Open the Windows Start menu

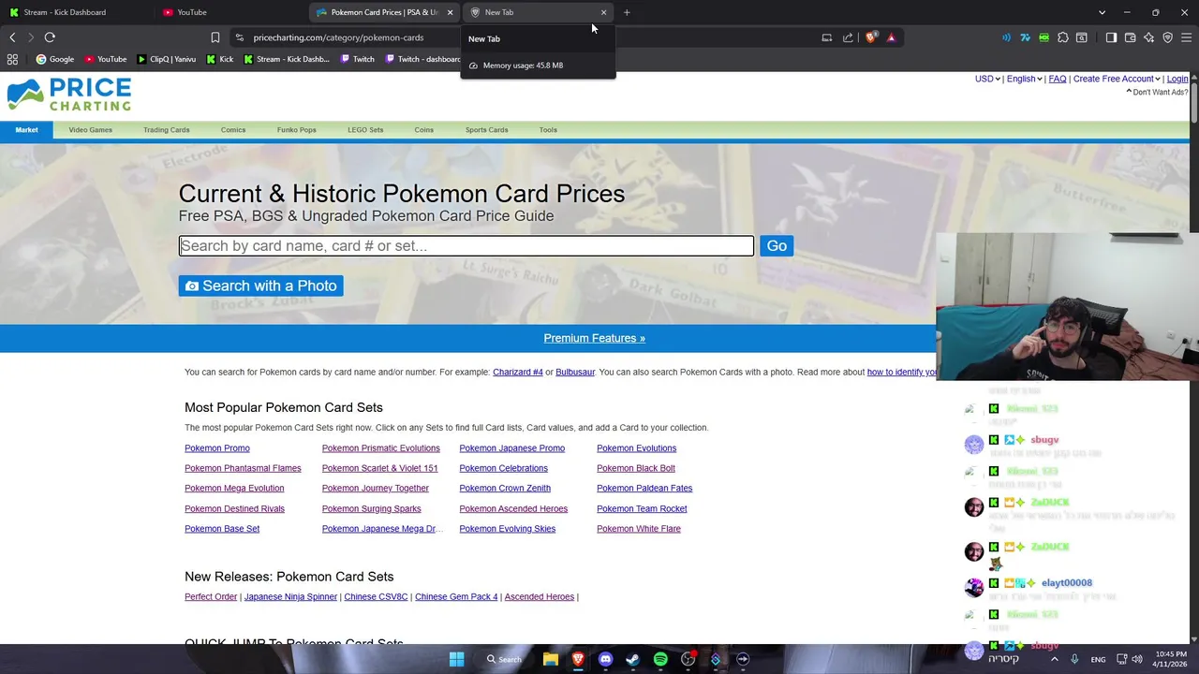point(456,659)
